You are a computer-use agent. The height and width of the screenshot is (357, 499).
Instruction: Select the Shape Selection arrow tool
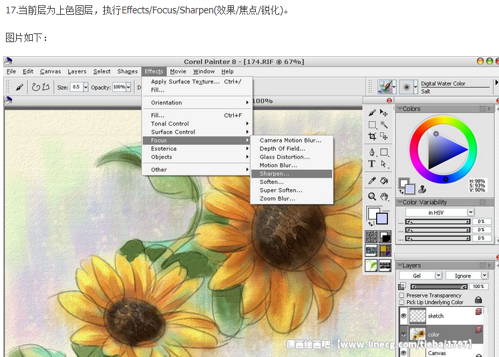[x=384, y=164]
